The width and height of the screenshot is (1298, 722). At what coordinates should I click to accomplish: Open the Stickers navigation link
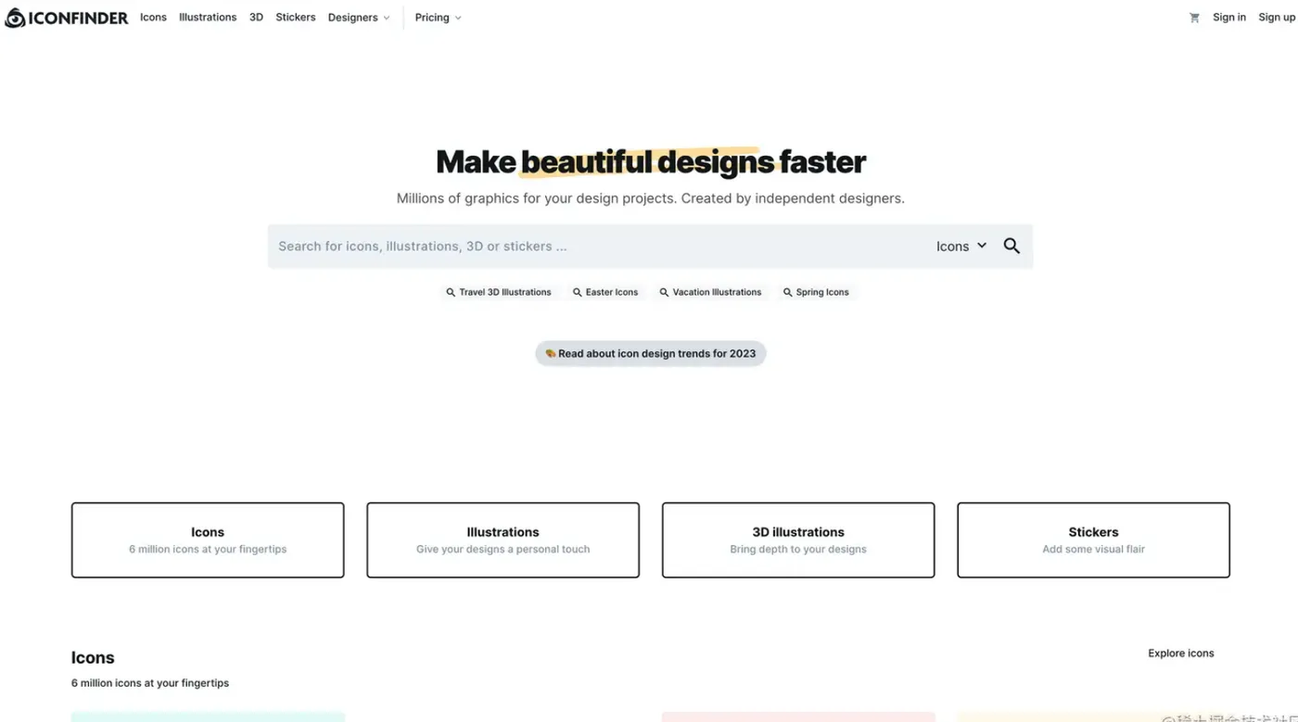(296, 18)
